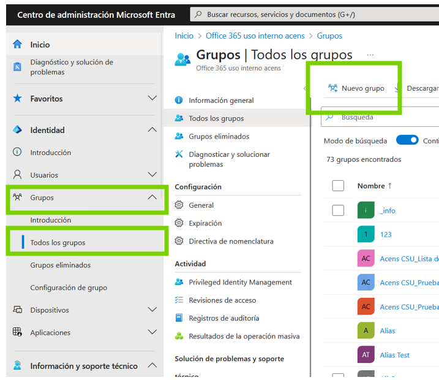Open Grupos eliminados in left sidebar

[x=61, y=265]
